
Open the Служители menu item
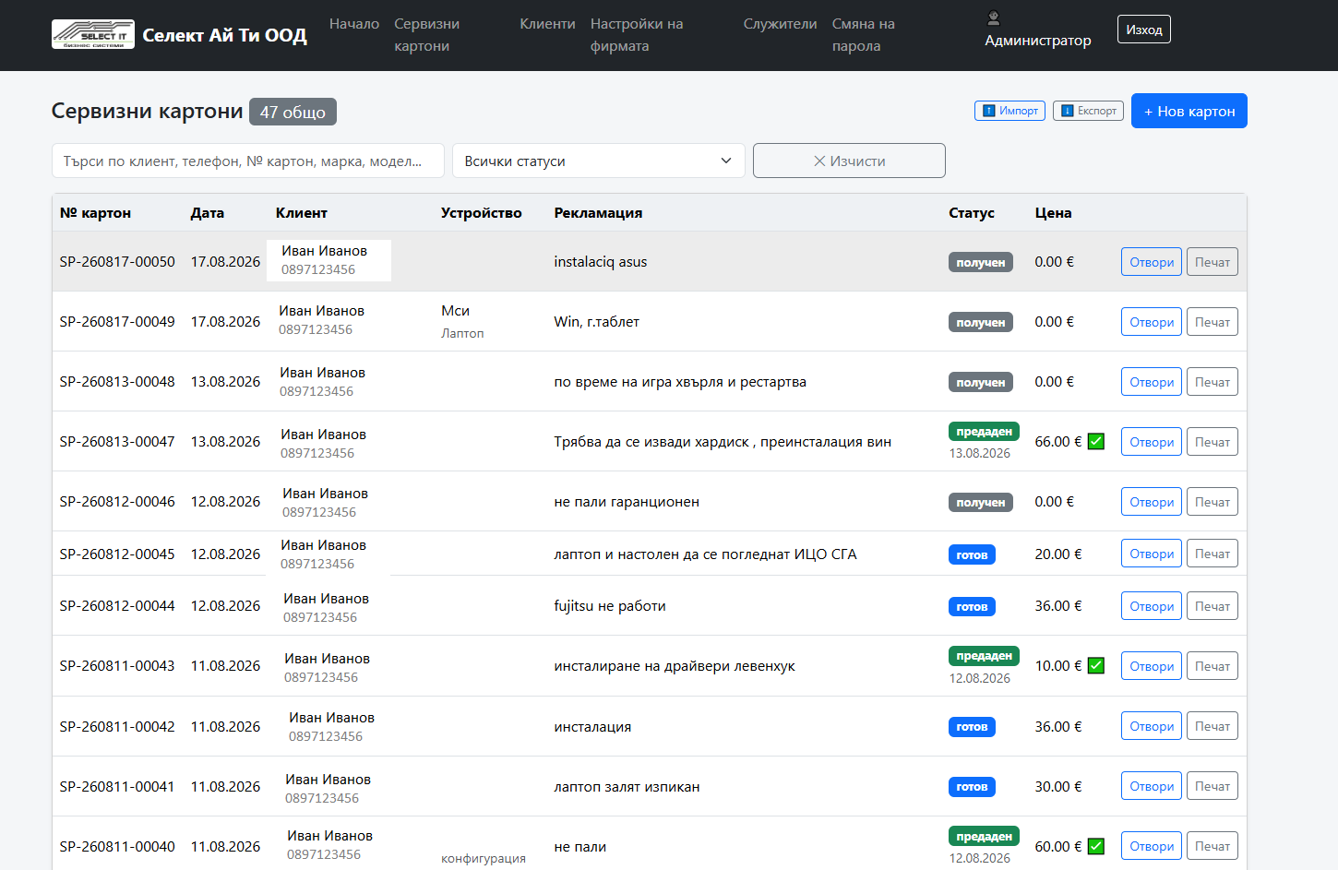(781, 24)
